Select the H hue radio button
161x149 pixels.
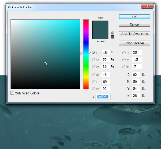(94, 53)
